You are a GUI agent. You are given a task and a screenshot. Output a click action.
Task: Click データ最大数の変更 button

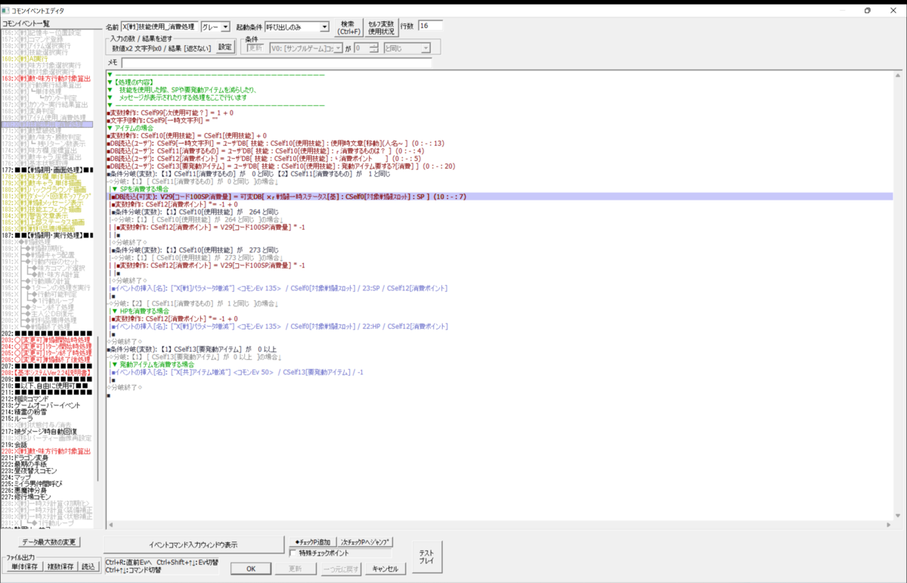tap(49, 542)
